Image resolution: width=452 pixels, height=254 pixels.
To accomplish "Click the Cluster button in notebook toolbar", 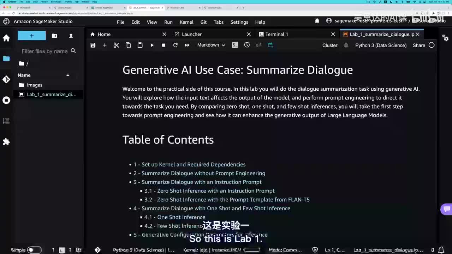I will 330,45.
